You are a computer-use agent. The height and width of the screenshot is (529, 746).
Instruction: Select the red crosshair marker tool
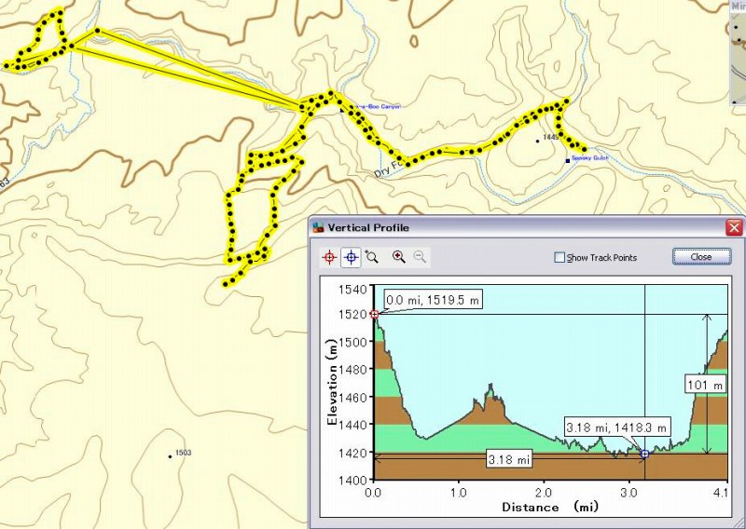[x=329, y=257]
